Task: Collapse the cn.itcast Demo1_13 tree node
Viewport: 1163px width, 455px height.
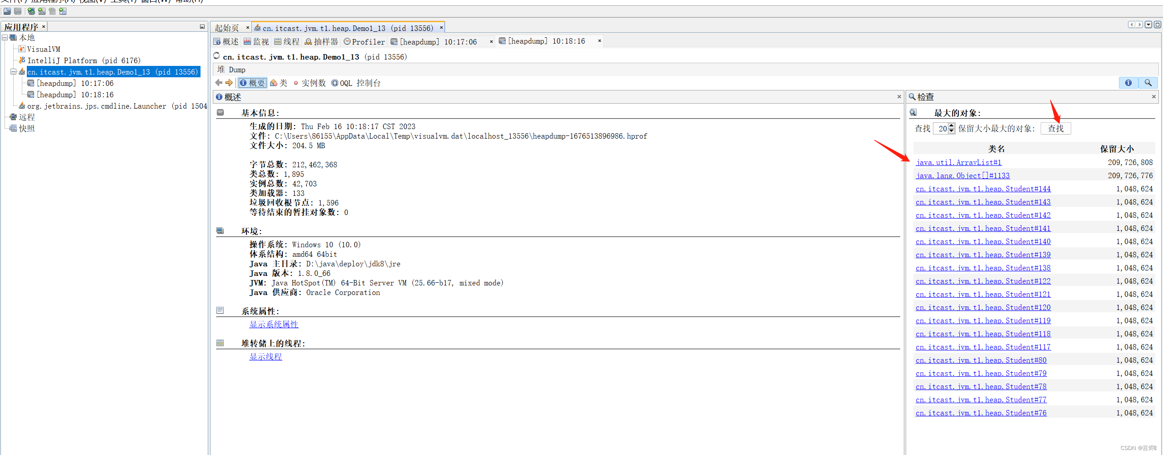Action: coord(14,71)
